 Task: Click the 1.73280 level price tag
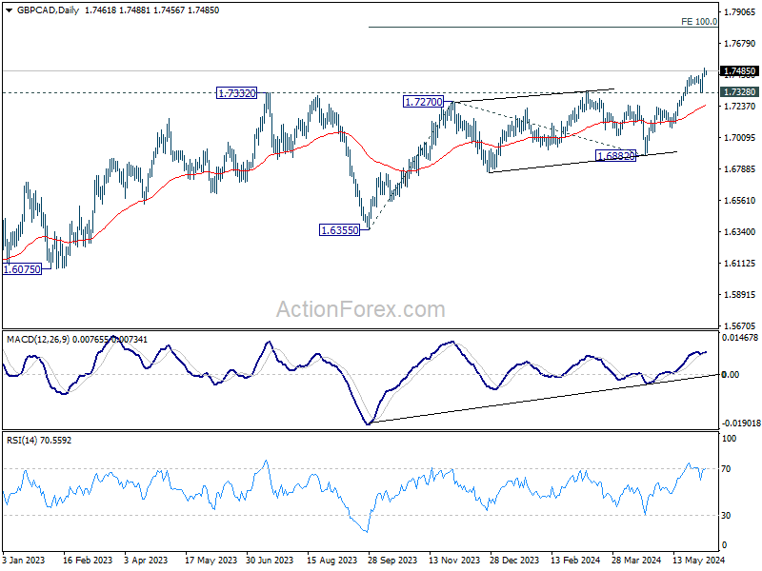click(740, 91)
